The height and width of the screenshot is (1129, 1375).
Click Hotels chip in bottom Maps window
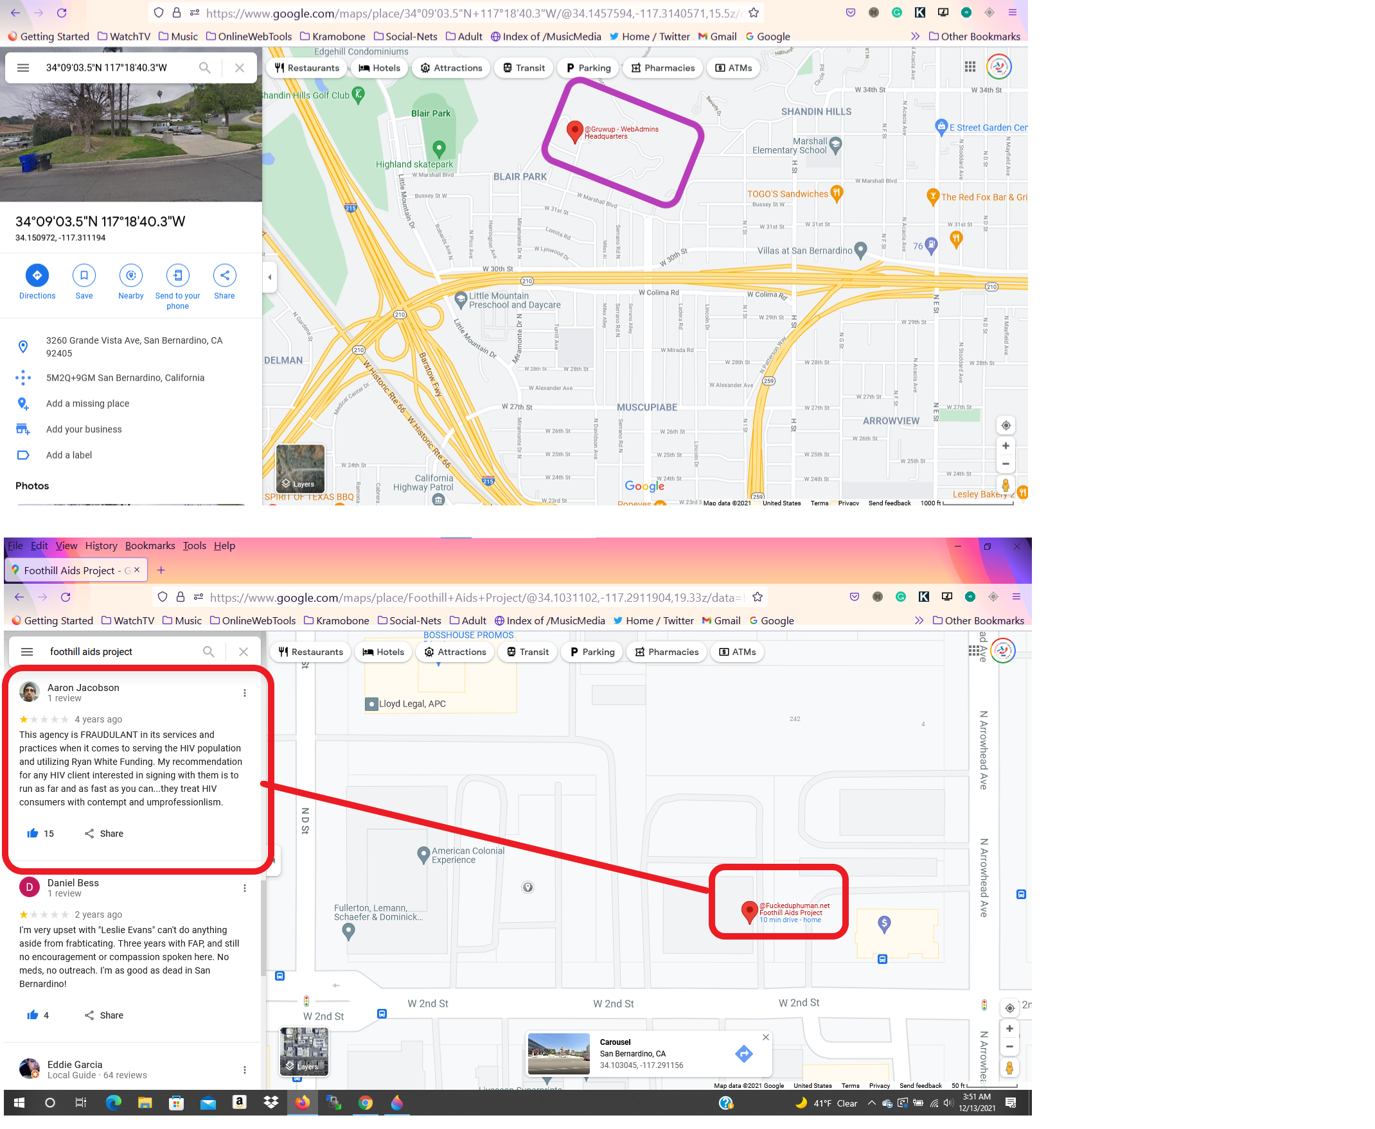(384, 652)
